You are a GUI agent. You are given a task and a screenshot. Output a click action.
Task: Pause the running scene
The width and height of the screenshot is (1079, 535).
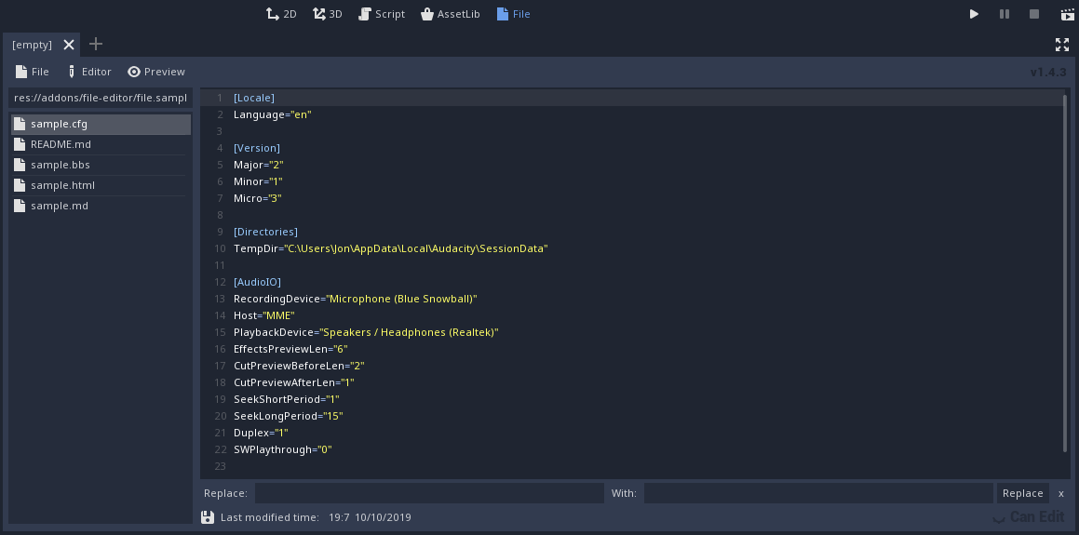[1004, 14]
